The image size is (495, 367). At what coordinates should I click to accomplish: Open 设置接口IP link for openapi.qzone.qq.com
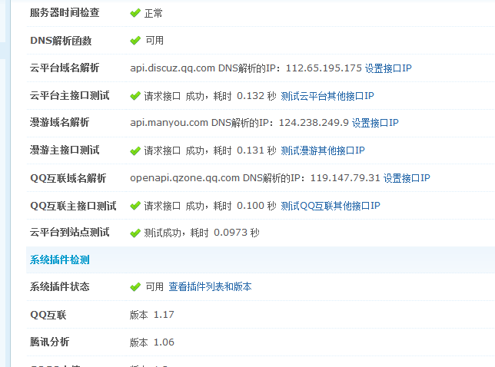[x=407, y=178]
